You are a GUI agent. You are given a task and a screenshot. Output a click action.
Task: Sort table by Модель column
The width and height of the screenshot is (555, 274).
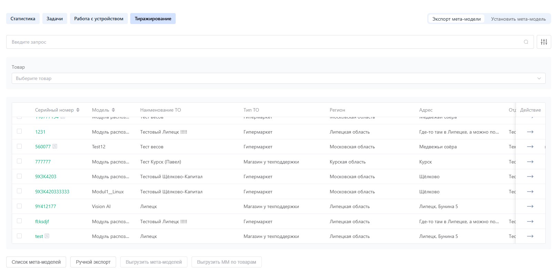click(113, 110)
